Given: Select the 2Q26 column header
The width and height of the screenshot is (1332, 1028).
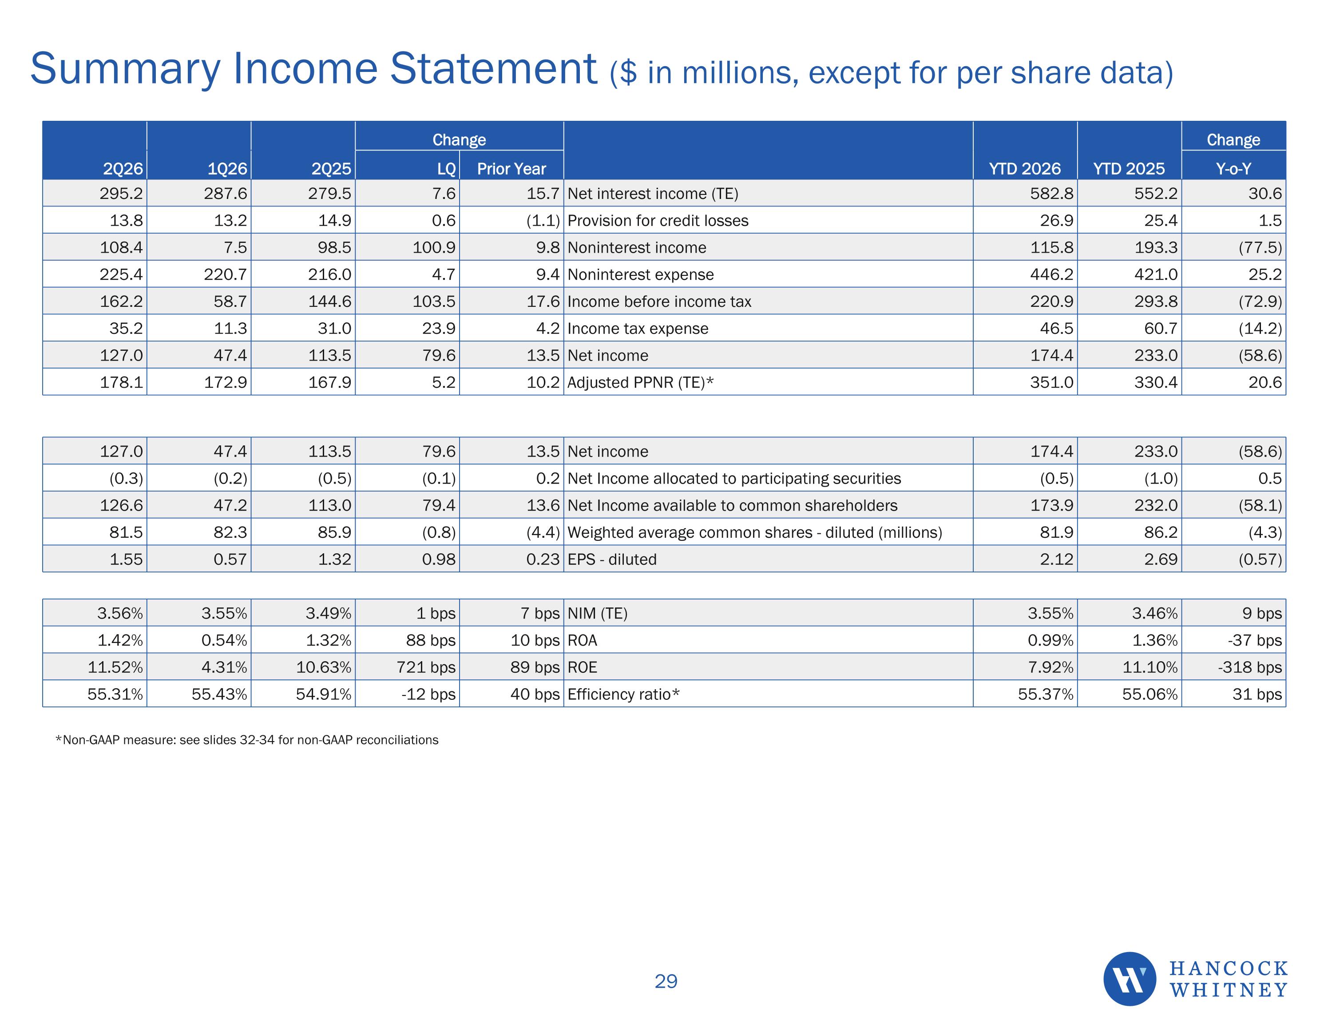Looking at the screenshot, I should coord(123,169).
